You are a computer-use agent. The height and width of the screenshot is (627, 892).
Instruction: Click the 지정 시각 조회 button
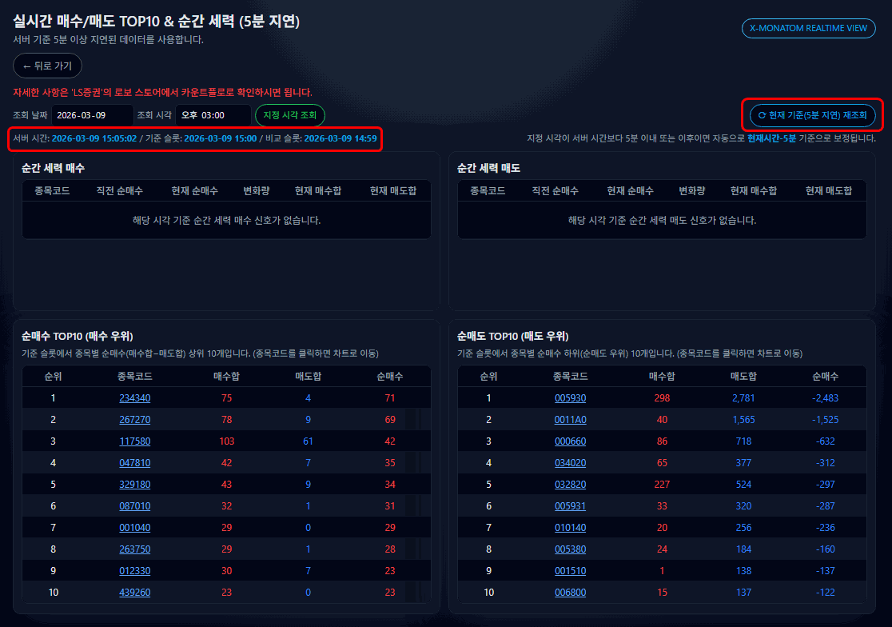[290, 116]
